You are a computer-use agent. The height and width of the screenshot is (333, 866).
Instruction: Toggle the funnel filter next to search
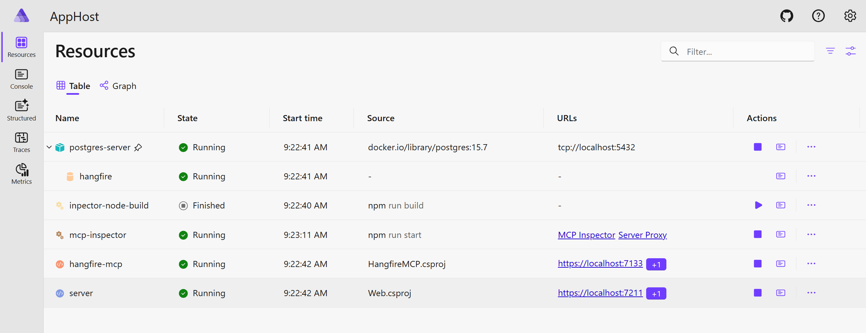click(830, 51)
